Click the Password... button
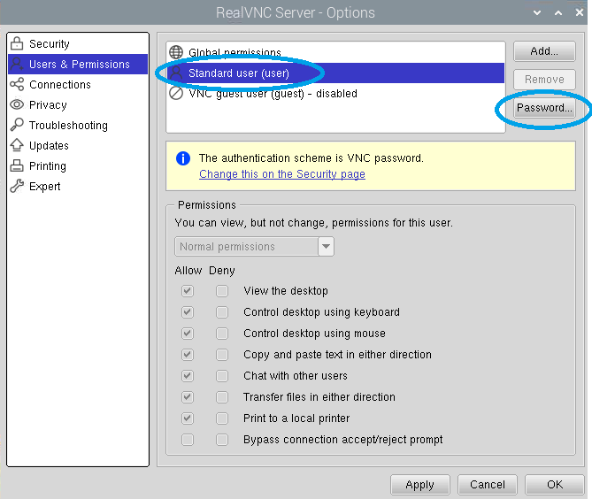 click(x=544, y=108)
